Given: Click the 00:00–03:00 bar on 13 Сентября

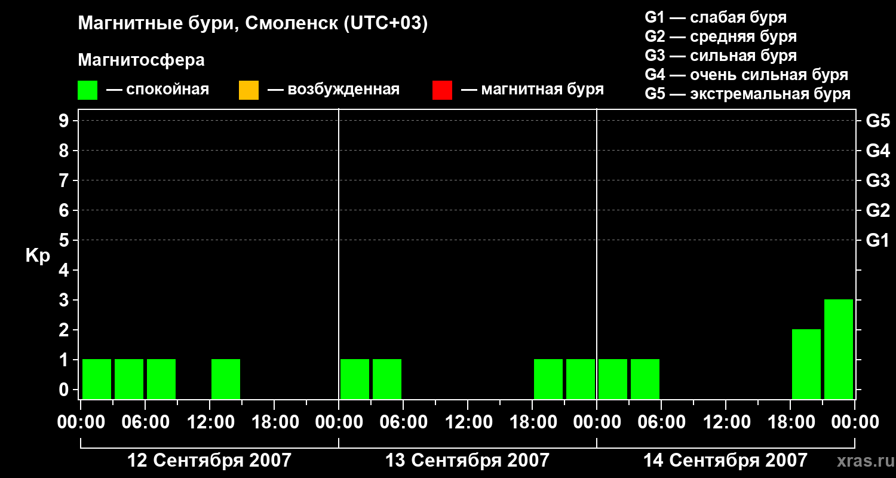Looking at the screenshot, I should [x=355, y=379].
